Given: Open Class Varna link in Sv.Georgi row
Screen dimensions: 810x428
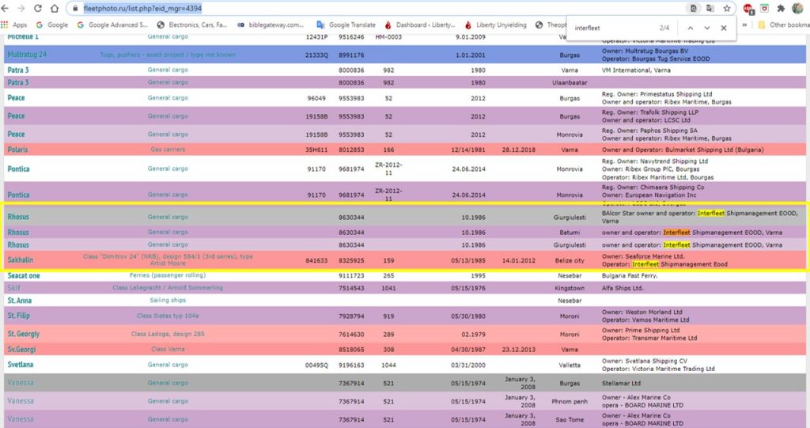Looking at the screenshot, I should [168, 350].
